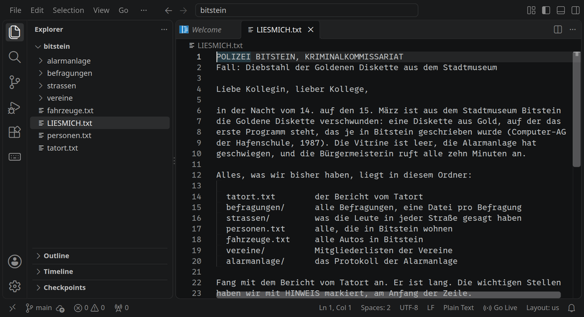The image size is (584, 317).
Task: Open the Search view in activity bar
Action: coord(14,57)
